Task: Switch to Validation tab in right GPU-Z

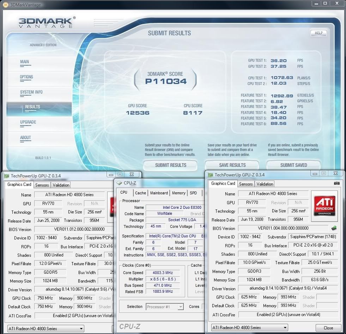Action: (x=265, y=184)
